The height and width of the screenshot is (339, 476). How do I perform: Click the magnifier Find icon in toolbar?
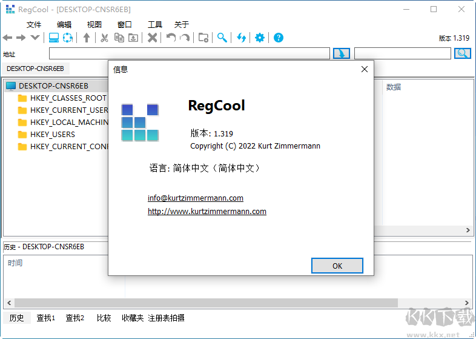(x=222, y=38)
